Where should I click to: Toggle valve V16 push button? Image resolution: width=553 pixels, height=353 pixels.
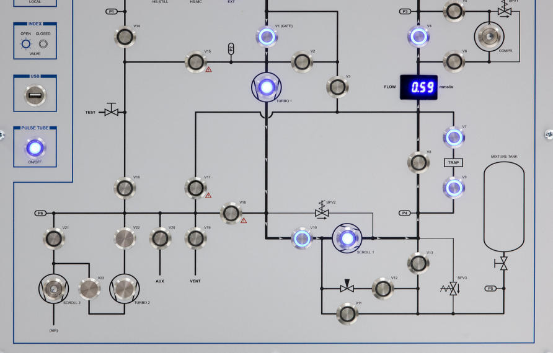125,188
